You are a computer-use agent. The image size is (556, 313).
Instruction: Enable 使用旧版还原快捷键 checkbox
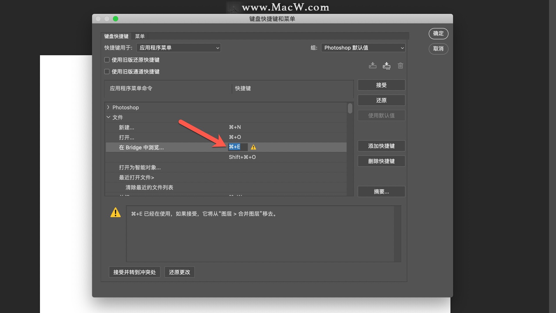point(107,60)
